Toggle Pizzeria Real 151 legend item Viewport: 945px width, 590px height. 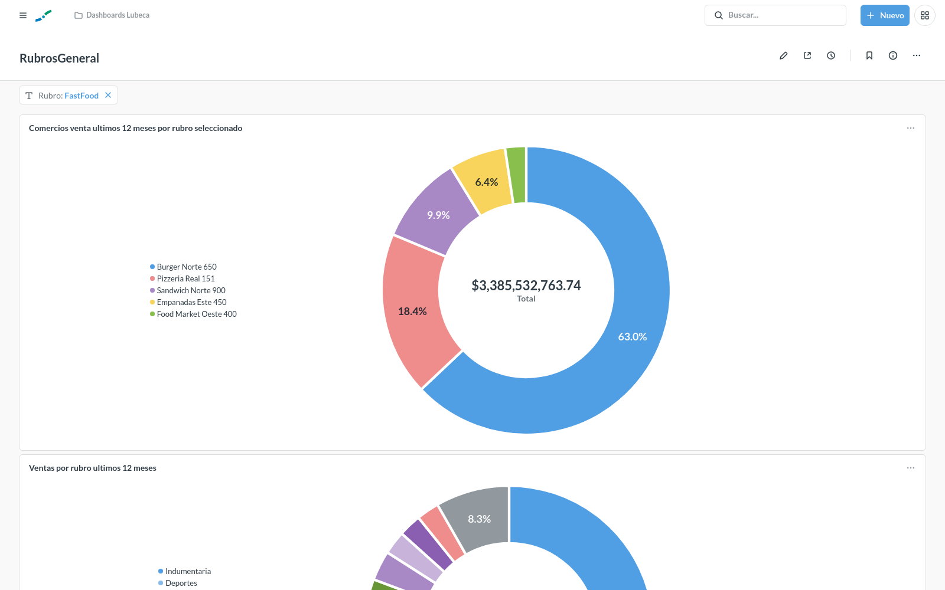click(x=183, y=278)
